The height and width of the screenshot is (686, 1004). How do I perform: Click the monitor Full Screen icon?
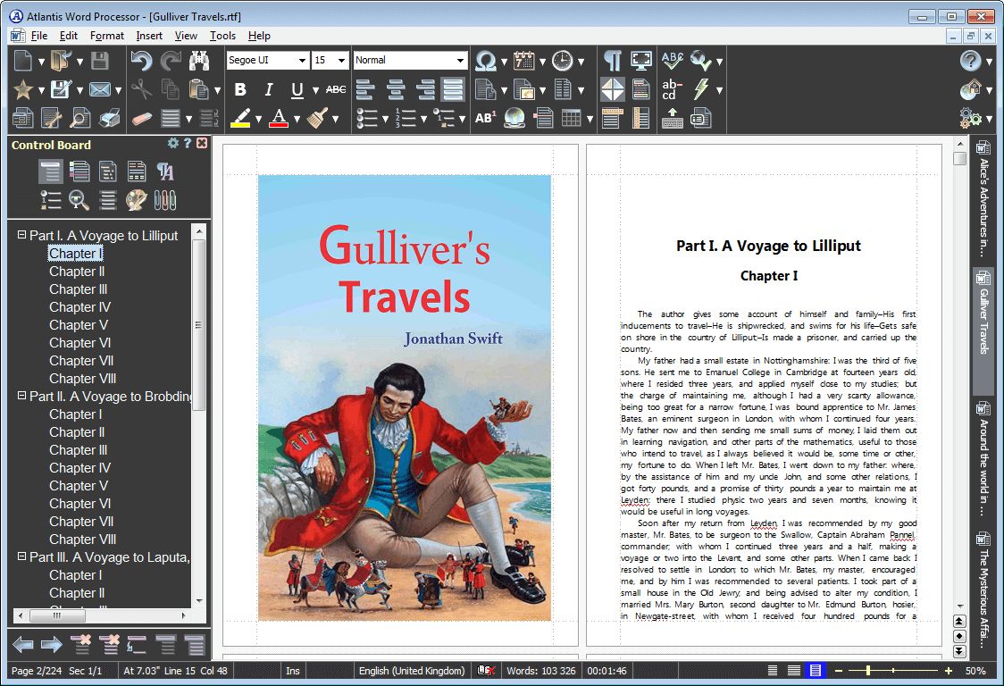coord(641,61)
